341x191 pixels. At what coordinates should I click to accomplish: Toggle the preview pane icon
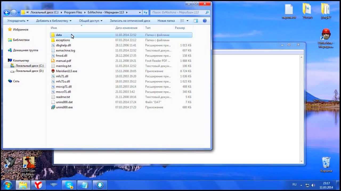196,21
